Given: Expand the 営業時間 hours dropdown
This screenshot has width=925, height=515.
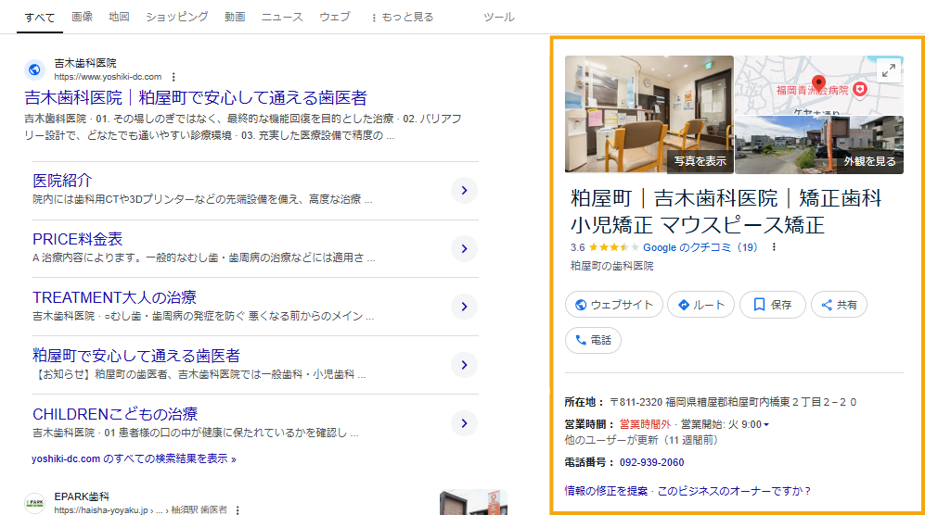Looking at the screenshot, I should tap(766, 424).
